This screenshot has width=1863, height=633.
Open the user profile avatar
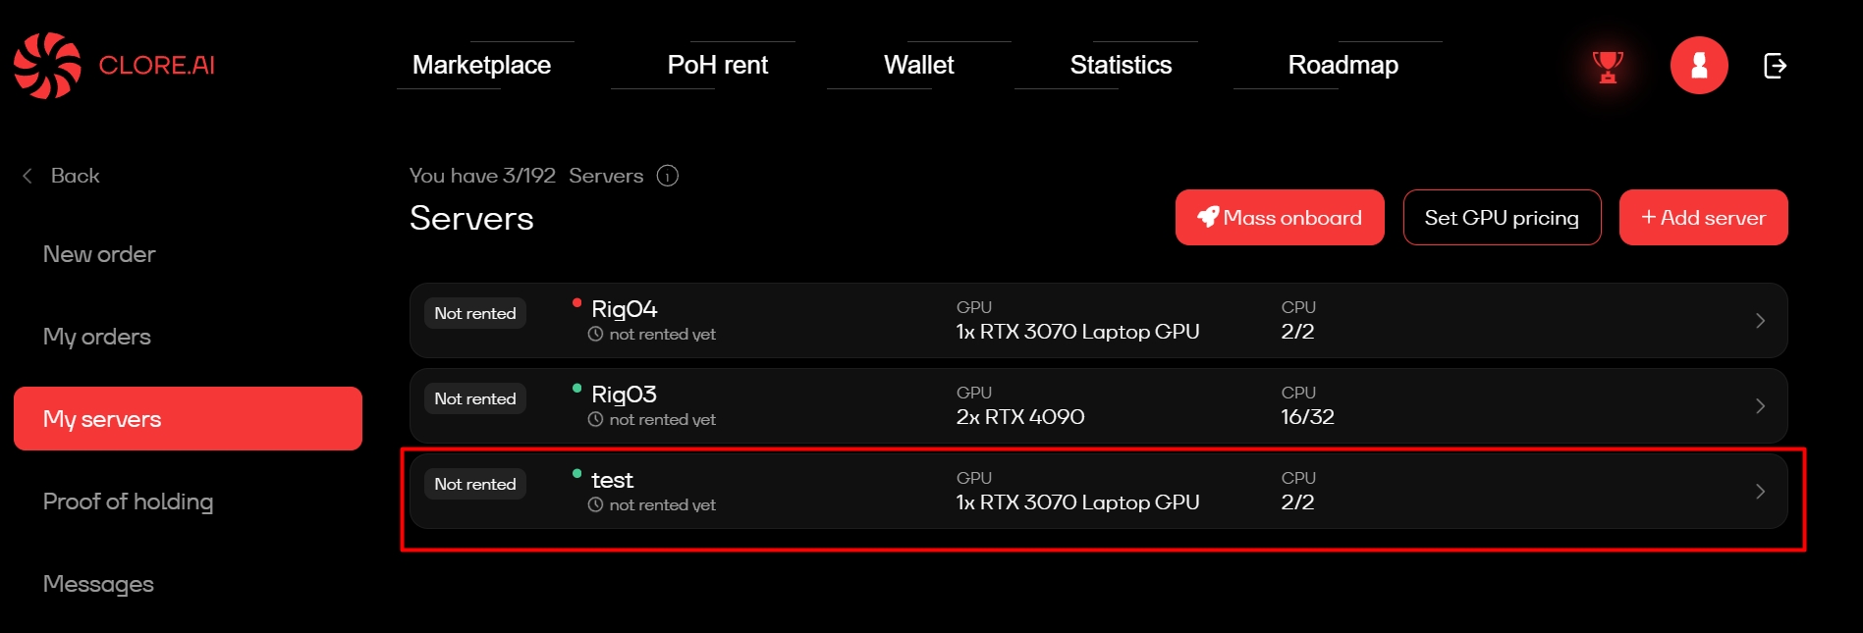click(x=1699, y=66)
